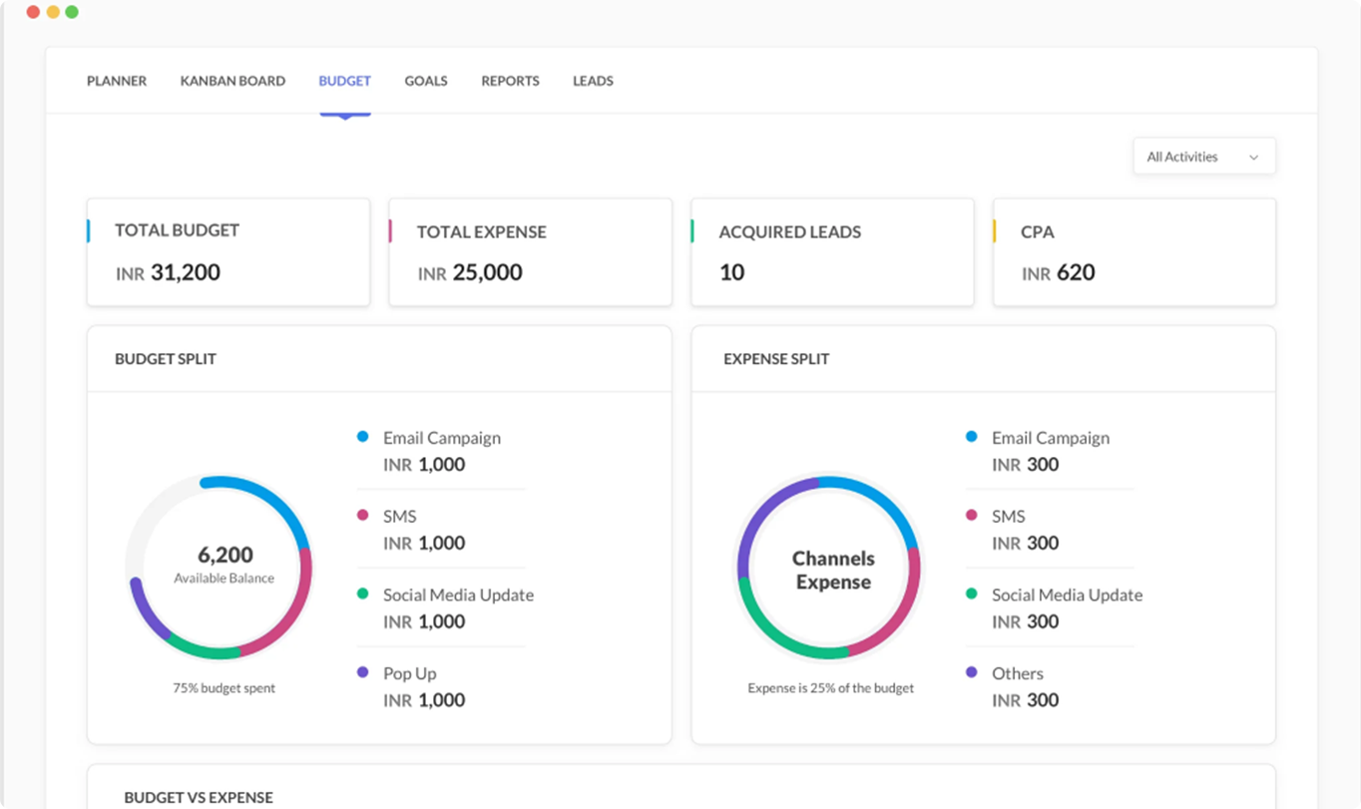Screen dimensions: 1361x809
Task: Click the All Activities chevron arrow
Action: point(1254,158)
